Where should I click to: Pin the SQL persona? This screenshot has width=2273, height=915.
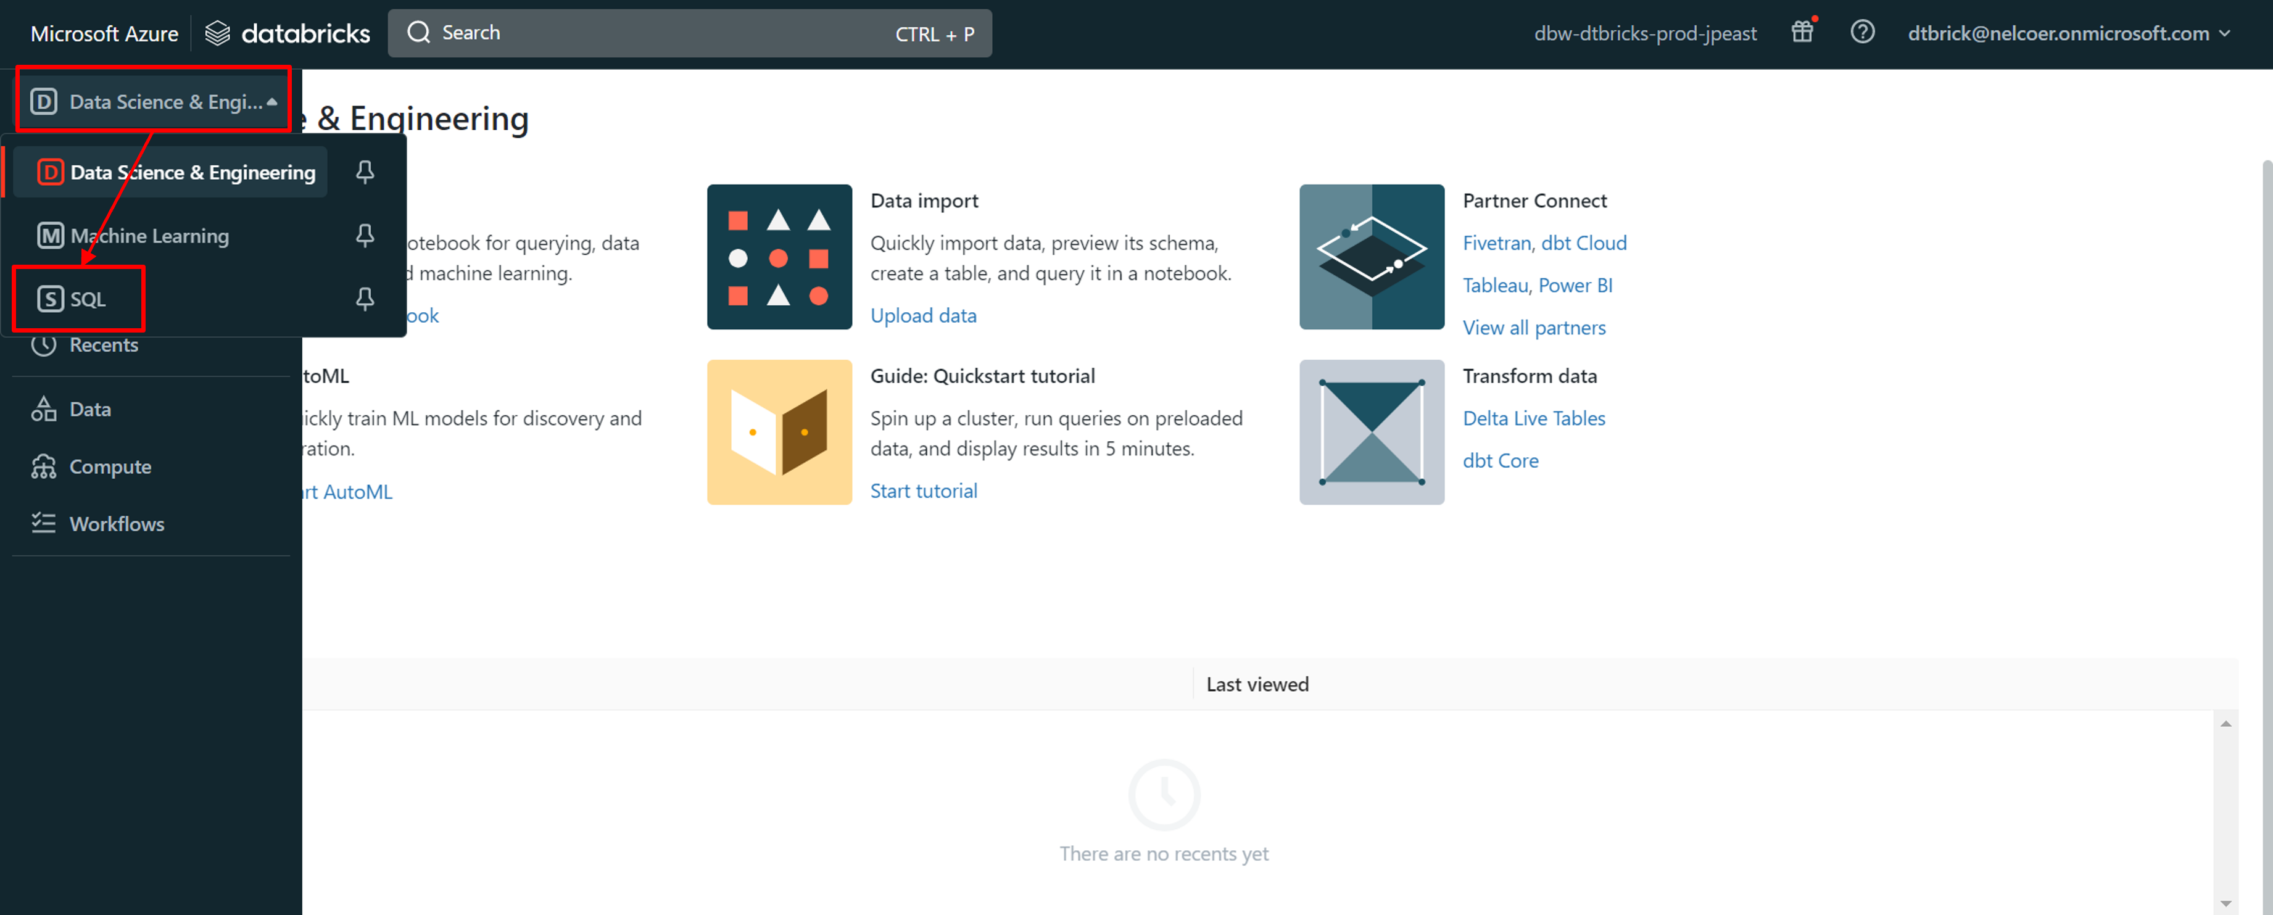coord(365,299)
